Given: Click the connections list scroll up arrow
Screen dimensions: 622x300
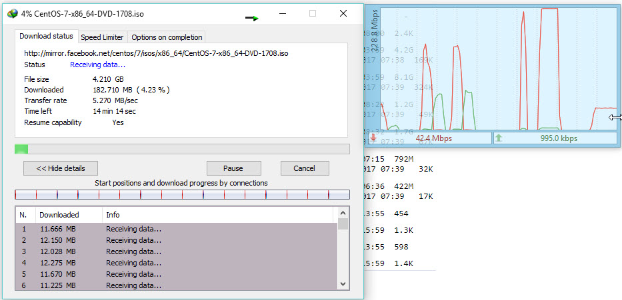Looking at the screenshot, I should pos(343,212).
